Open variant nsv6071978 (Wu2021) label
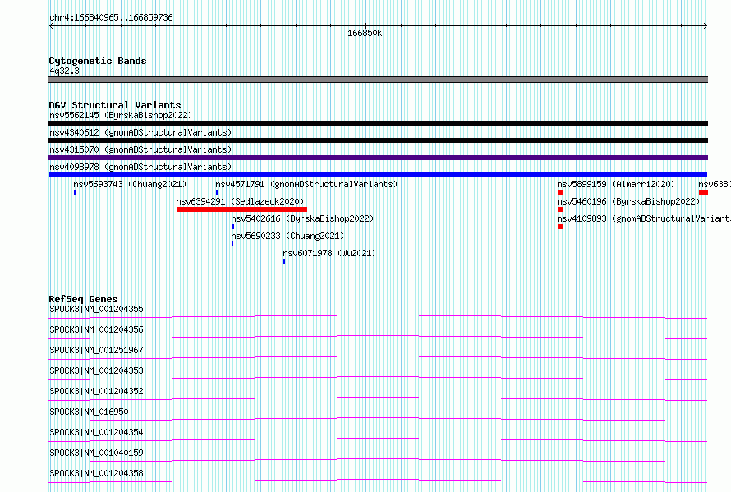The width and height of the screenshot is (731, 492). pyautogui.click(x=329, y=253)
